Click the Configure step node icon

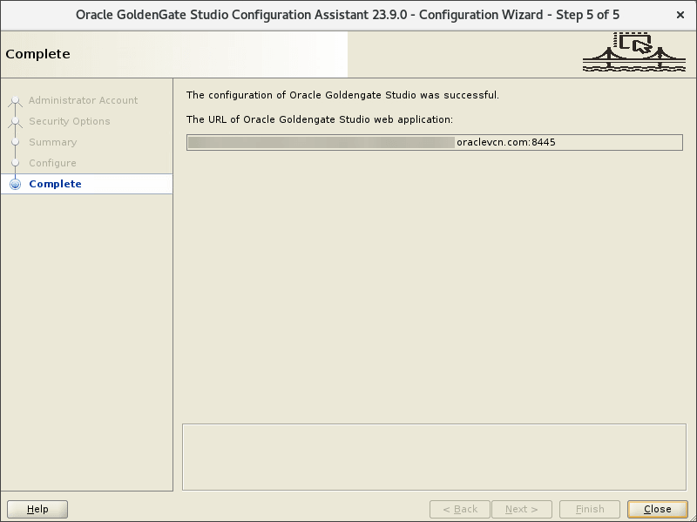(x=15, y=163)
